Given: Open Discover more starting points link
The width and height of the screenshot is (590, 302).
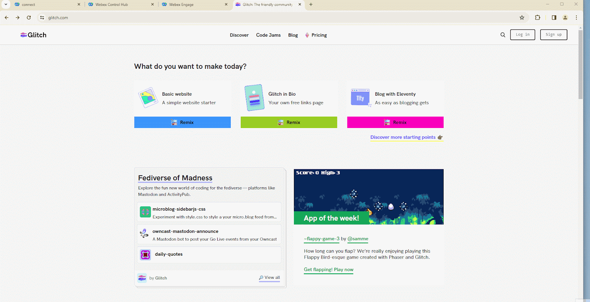Looking at the screenshot, I should (x=406, y=137).
